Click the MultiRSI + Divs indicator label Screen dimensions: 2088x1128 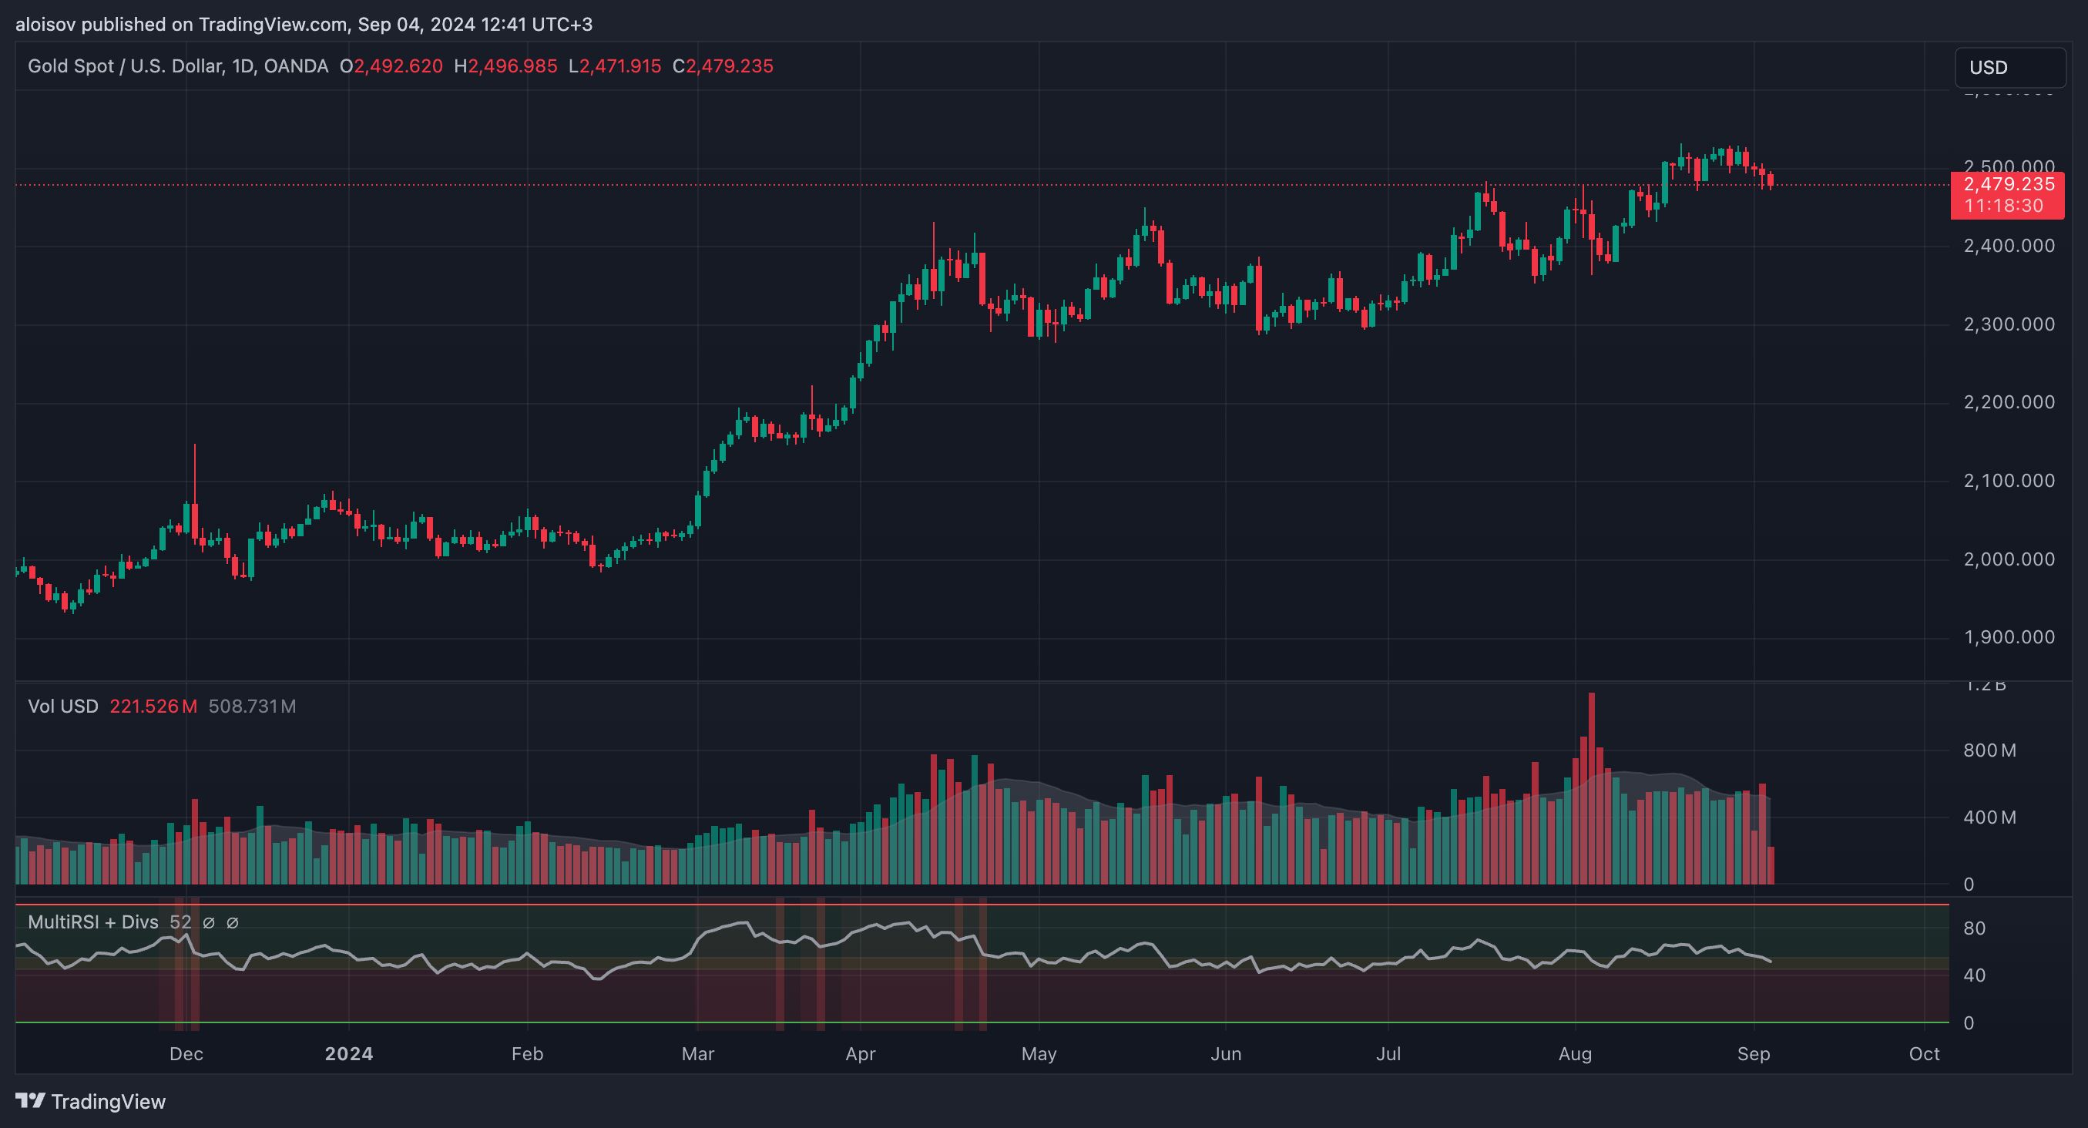[93, 922]
